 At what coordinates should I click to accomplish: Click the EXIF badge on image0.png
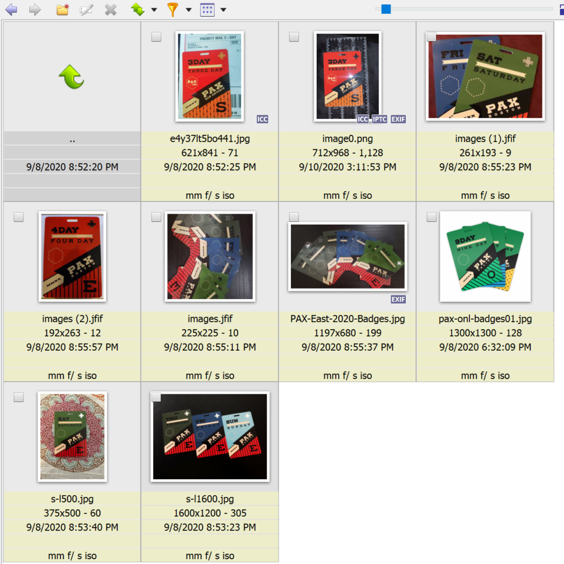398,119
